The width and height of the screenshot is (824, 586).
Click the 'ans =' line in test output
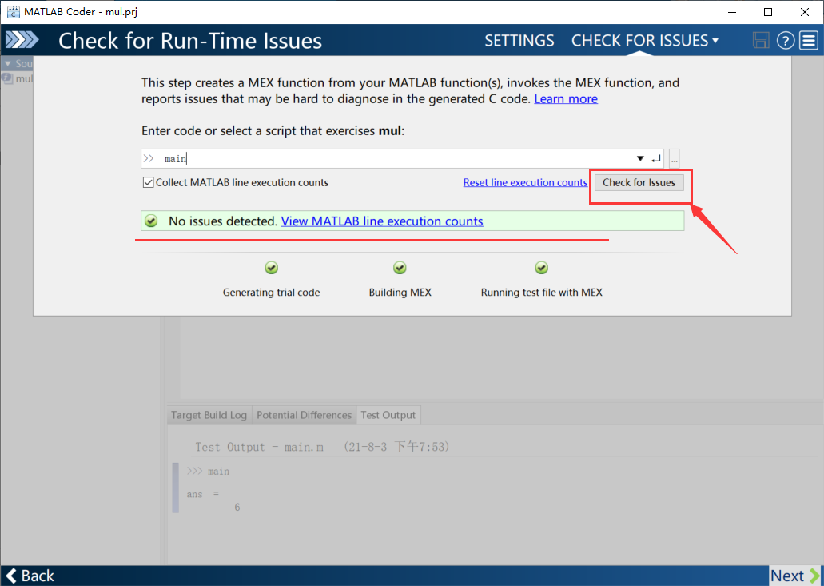tap(202, 494)
